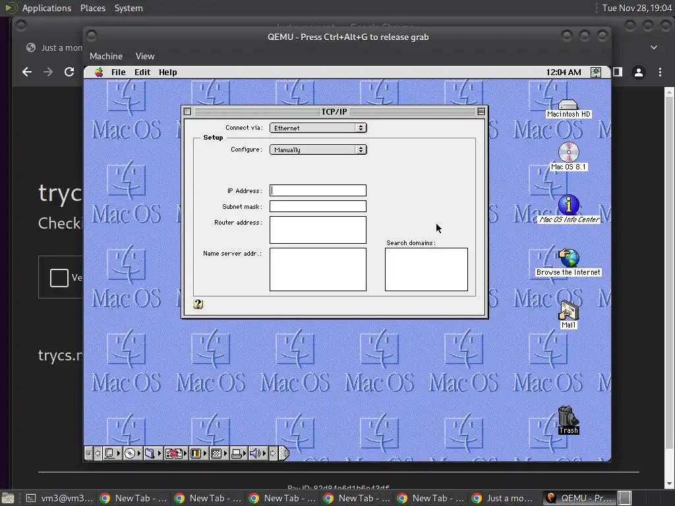Open the Places menu in the top panel

(92, 8)
